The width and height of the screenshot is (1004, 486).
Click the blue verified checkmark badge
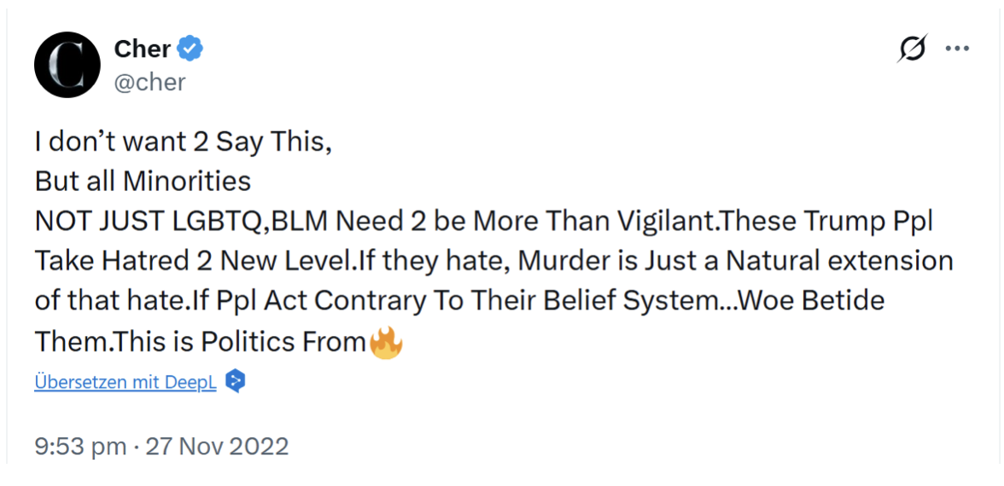coord(190,49)
